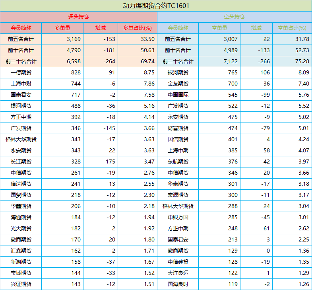Click the 方正中期 short change -61
The image size is (312, 290).
coord(265,228)
